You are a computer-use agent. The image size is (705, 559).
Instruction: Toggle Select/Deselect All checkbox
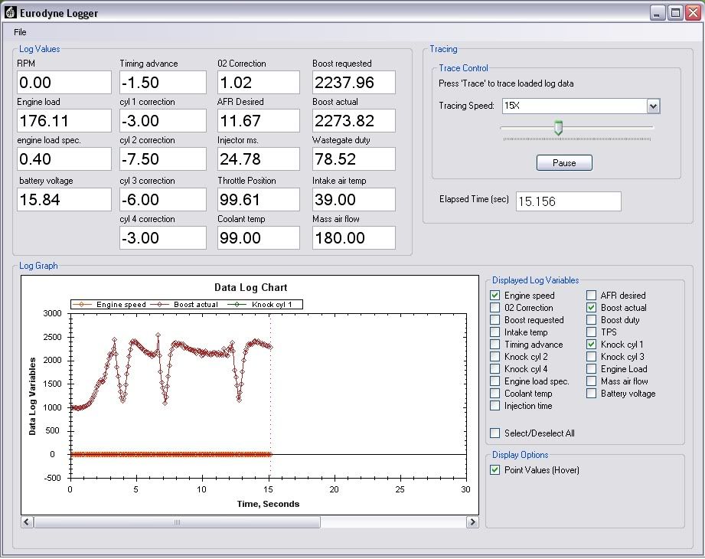494,433
